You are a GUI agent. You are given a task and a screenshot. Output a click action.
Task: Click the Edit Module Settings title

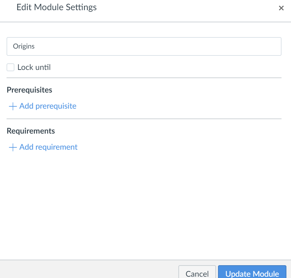tap(57, 7)
